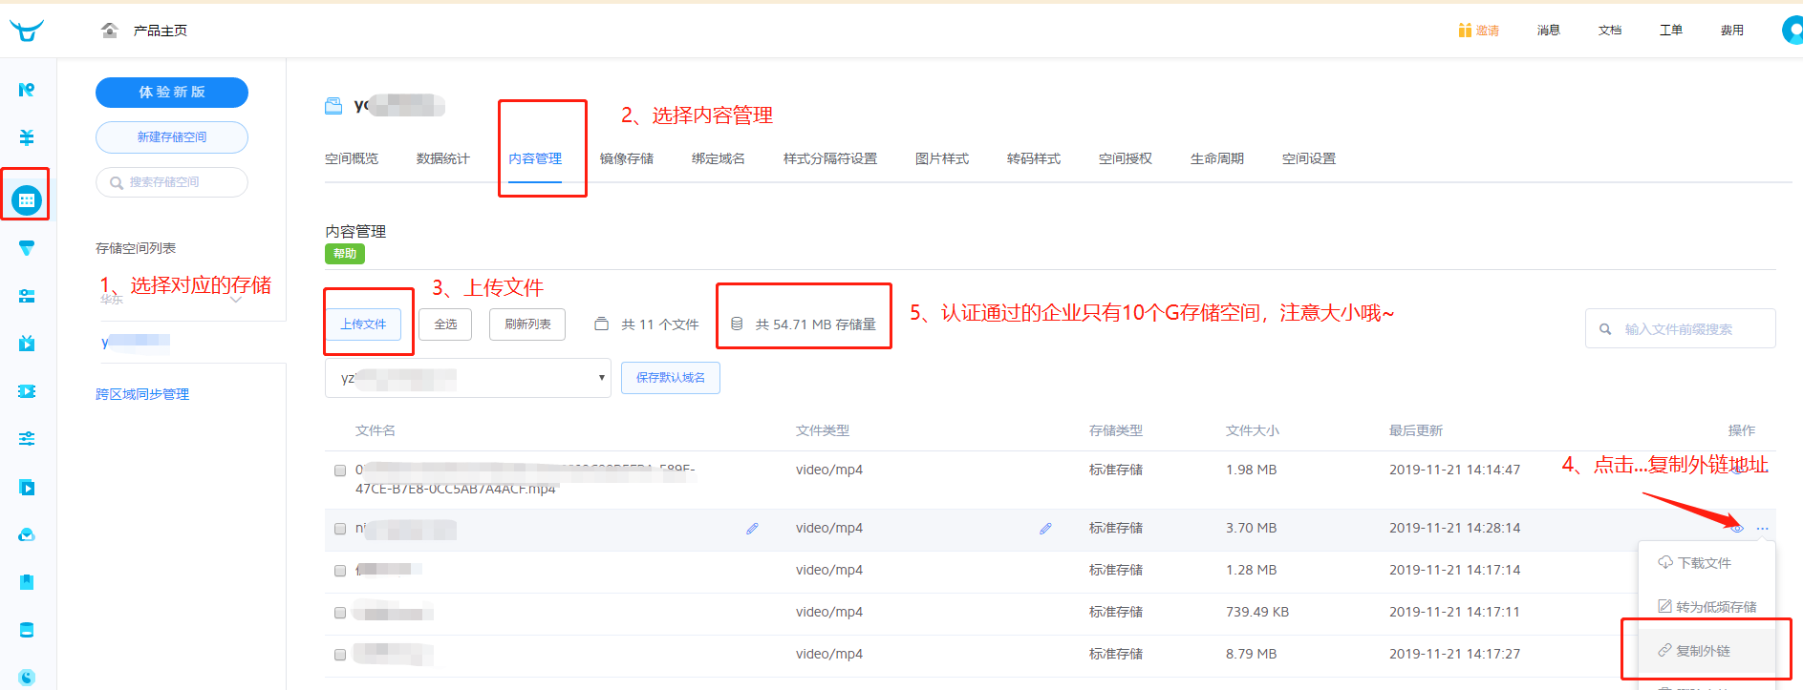1803x690 pixels.
Task: Open 文档 in the top bar
Action: pos(1610,31)
